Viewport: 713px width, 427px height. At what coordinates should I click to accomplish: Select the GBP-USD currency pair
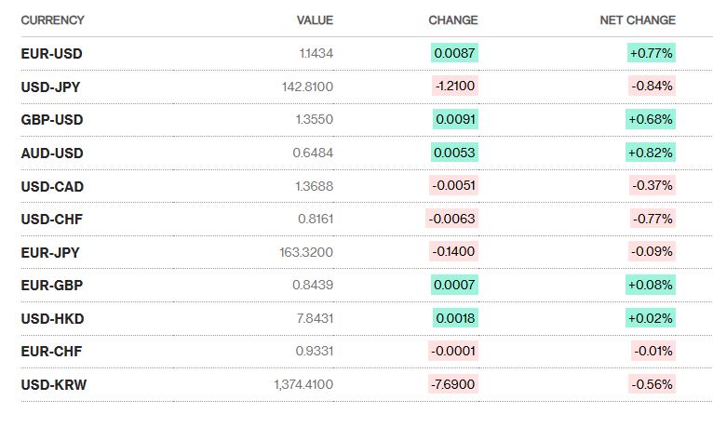(51, 120)
